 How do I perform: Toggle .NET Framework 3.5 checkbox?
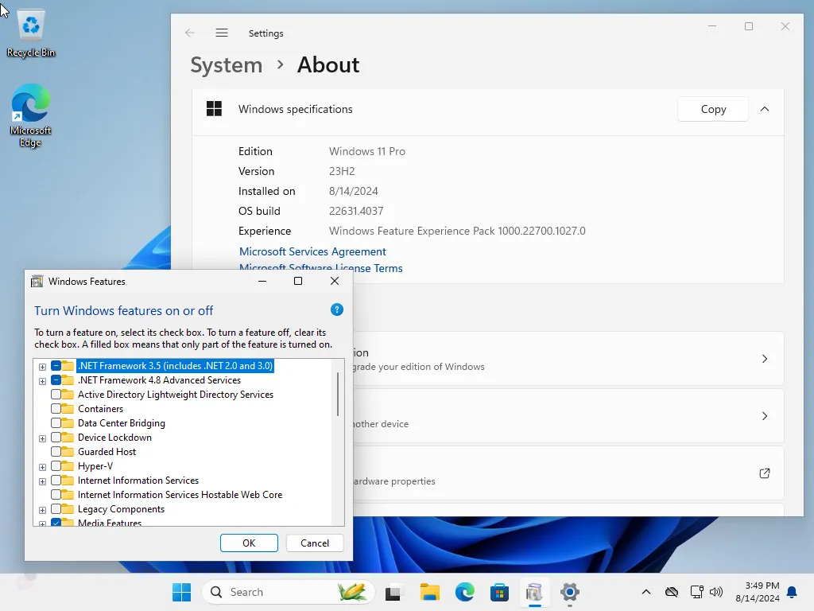56,366
